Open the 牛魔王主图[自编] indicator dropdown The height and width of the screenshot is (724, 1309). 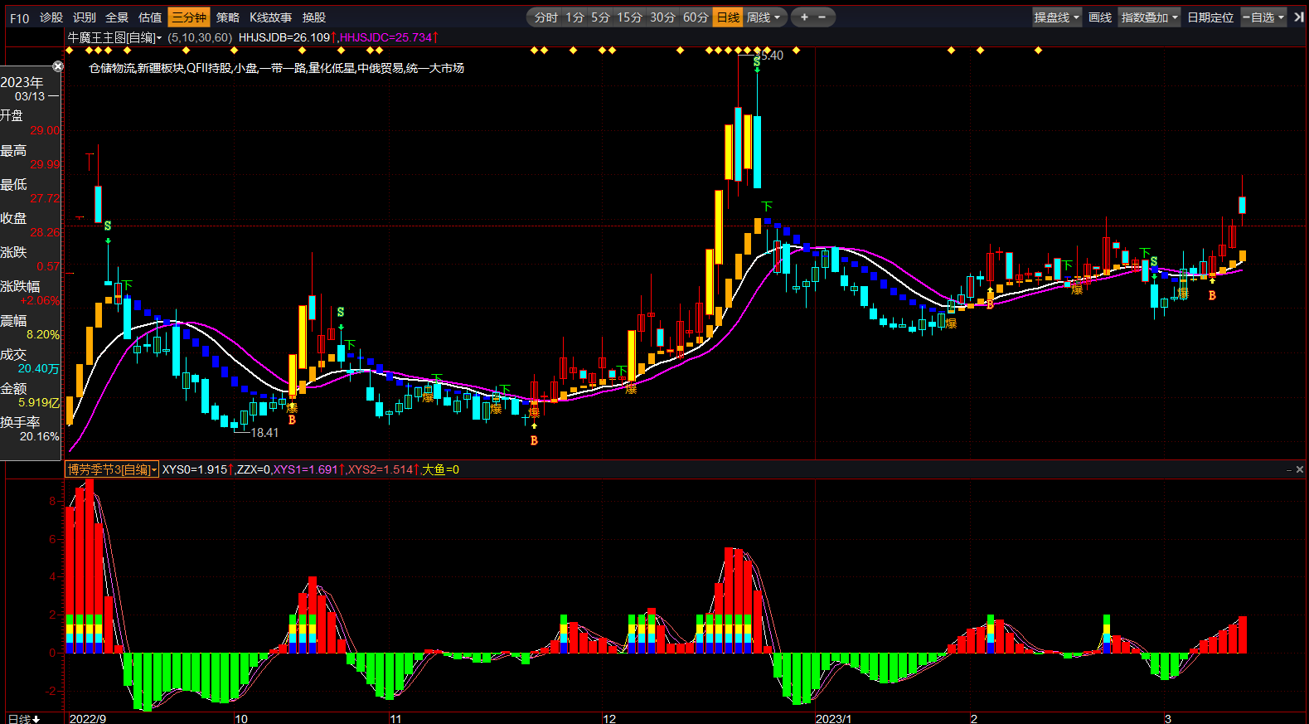[114, 37]
